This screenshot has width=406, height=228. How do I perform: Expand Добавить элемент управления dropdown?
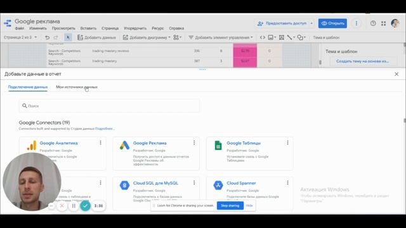coord(251,37)
